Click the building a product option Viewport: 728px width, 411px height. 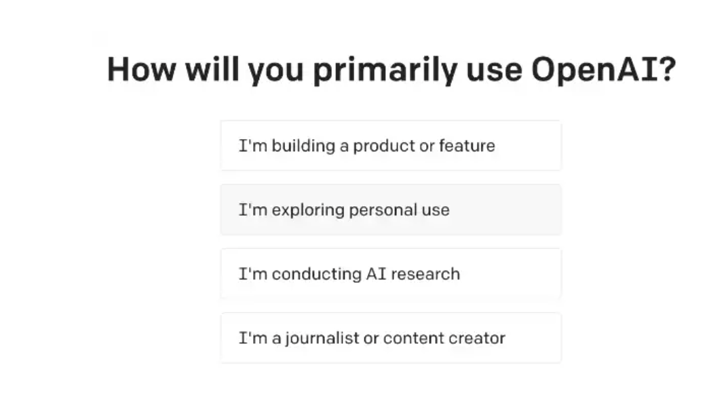click(x=390, y=146)
